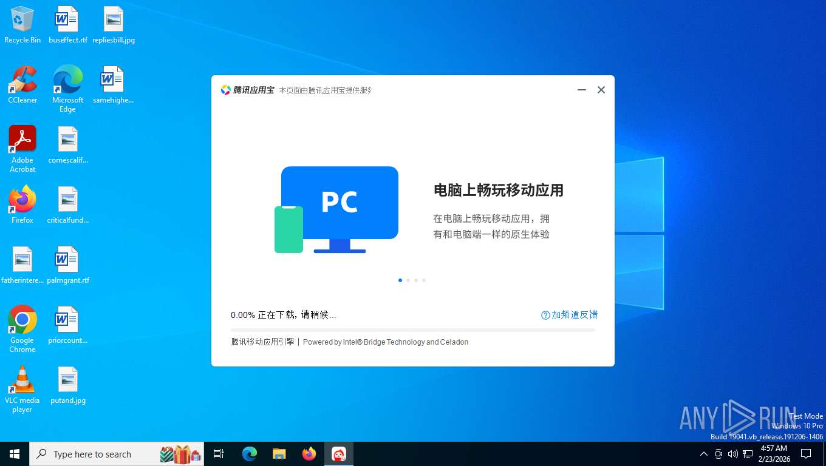Screen dimensions: 826x466
Task: Go to fourth carousel slide dot
Action: (424, 280)
